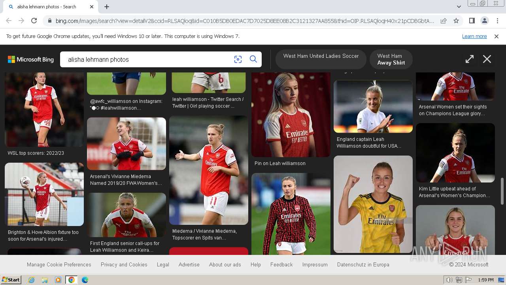The height and width of the screenshot is (285, 506).
Task: Open Privacy and Cookies link
Action: pos(124,264)
